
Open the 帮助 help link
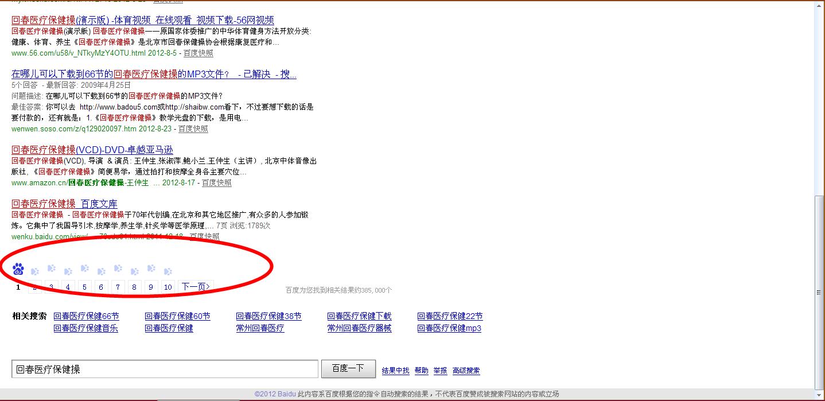pyautogui.click(x=422, y=371)
